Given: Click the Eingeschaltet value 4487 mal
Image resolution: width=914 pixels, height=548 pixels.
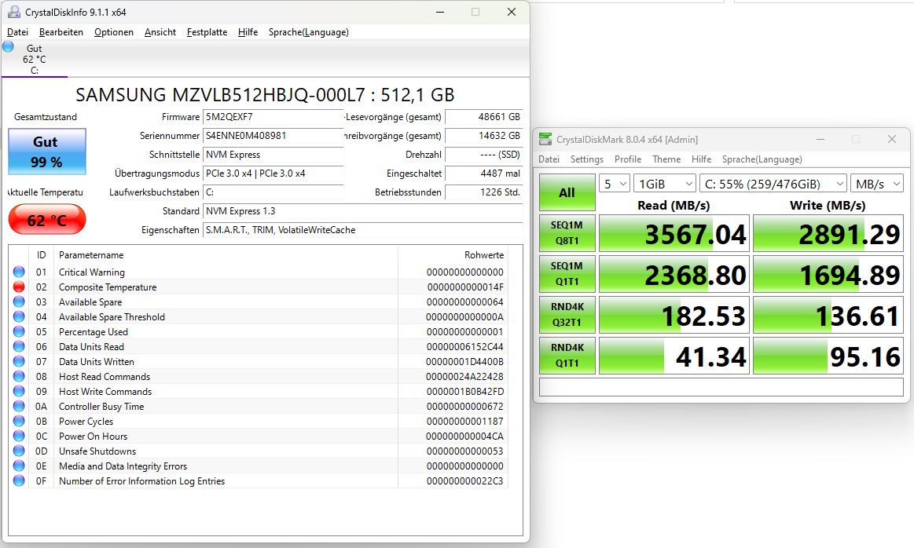Looking at the screenshot, I should point(484,174).
